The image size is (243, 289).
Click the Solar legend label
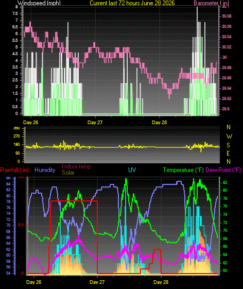click(x=68, y=173)
